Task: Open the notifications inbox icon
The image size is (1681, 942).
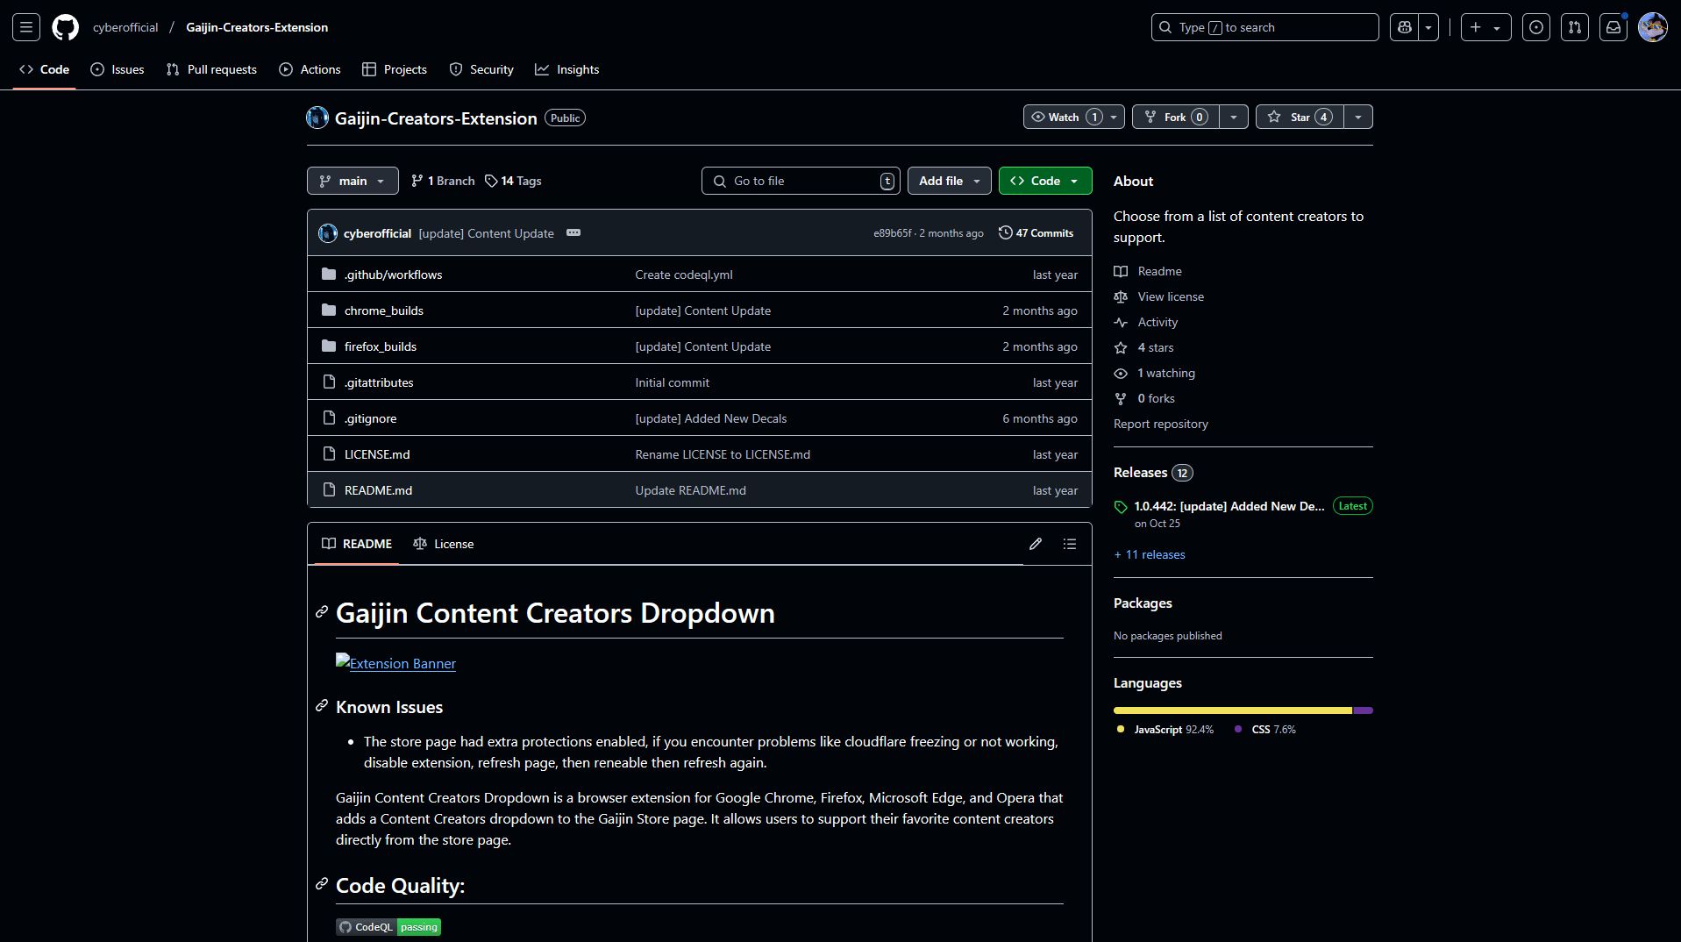Action: (1613, 27)
